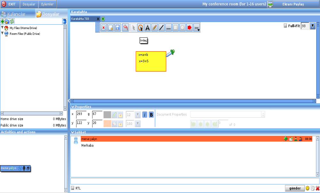Enable the Full-Fit checkbox
The height and width of the screenshot is (193, 320).
tap(285, 26)
